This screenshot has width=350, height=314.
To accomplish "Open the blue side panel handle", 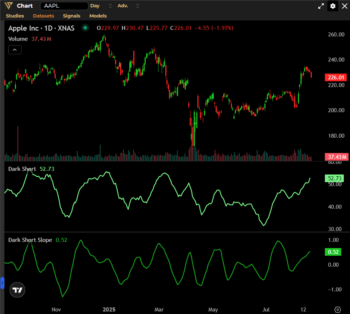I will tap(2, 283).
